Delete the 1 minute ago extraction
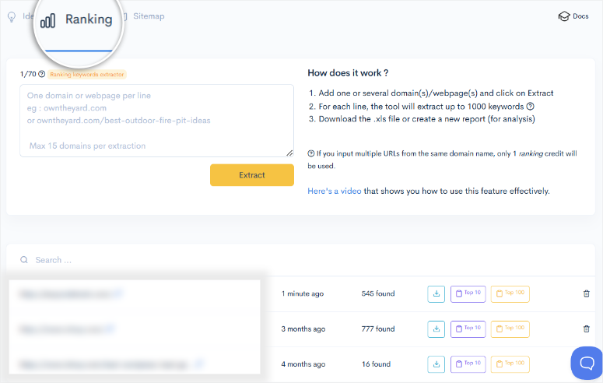Screen dimensions: 603x383 pos(587,293)
